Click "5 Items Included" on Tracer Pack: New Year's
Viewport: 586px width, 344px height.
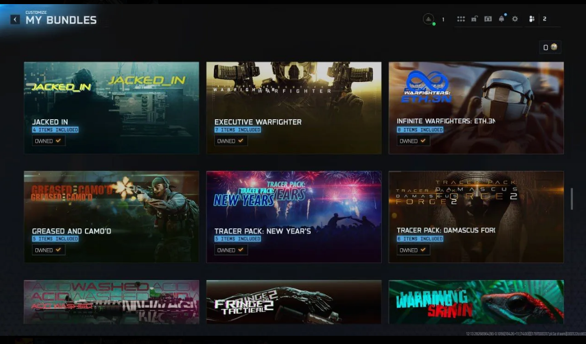(x=237, y=239)
